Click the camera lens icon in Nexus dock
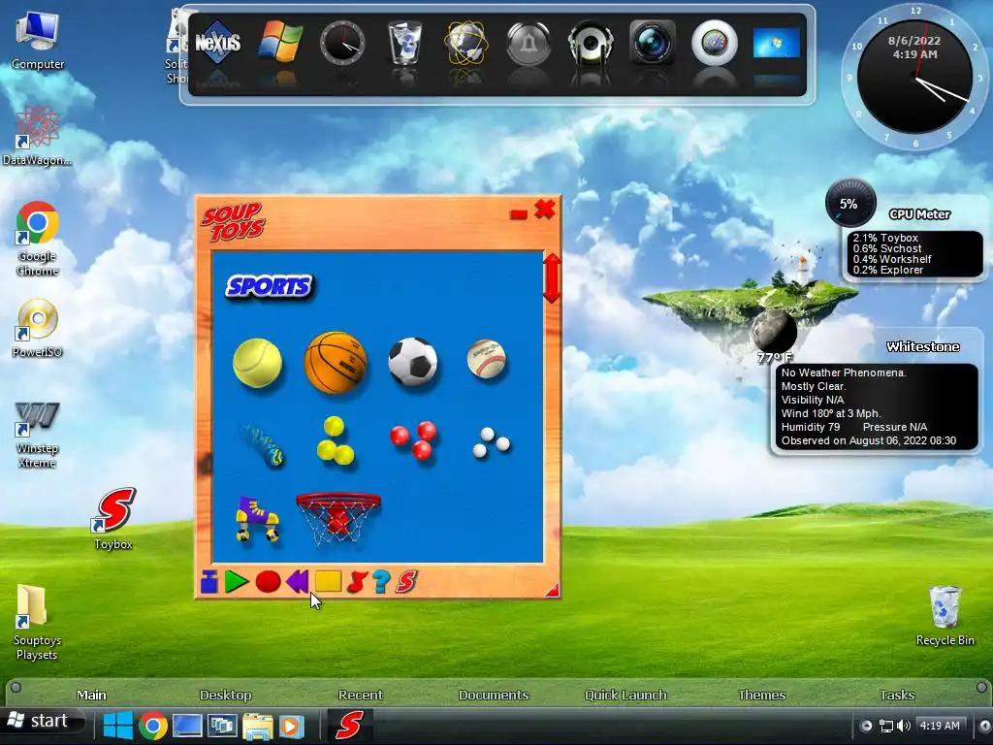 click(653, 43)
